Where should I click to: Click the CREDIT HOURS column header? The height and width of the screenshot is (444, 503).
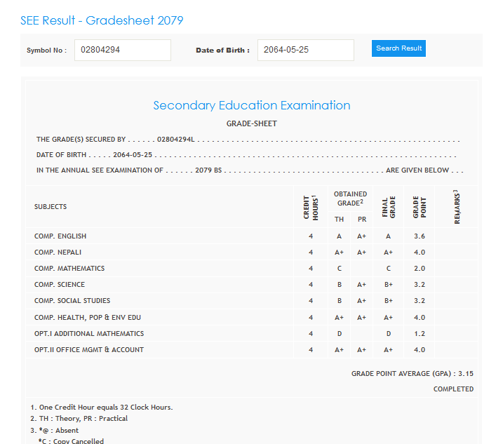point(310,206)
